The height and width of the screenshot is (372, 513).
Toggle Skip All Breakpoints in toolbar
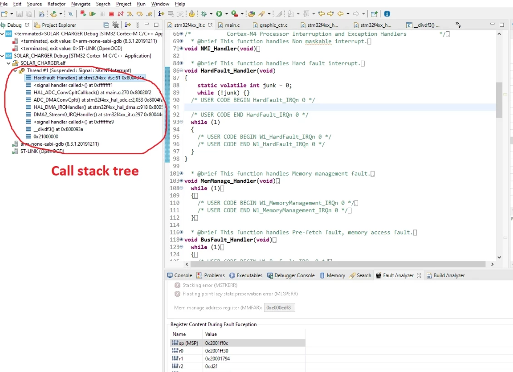click(x=70, y=14)
